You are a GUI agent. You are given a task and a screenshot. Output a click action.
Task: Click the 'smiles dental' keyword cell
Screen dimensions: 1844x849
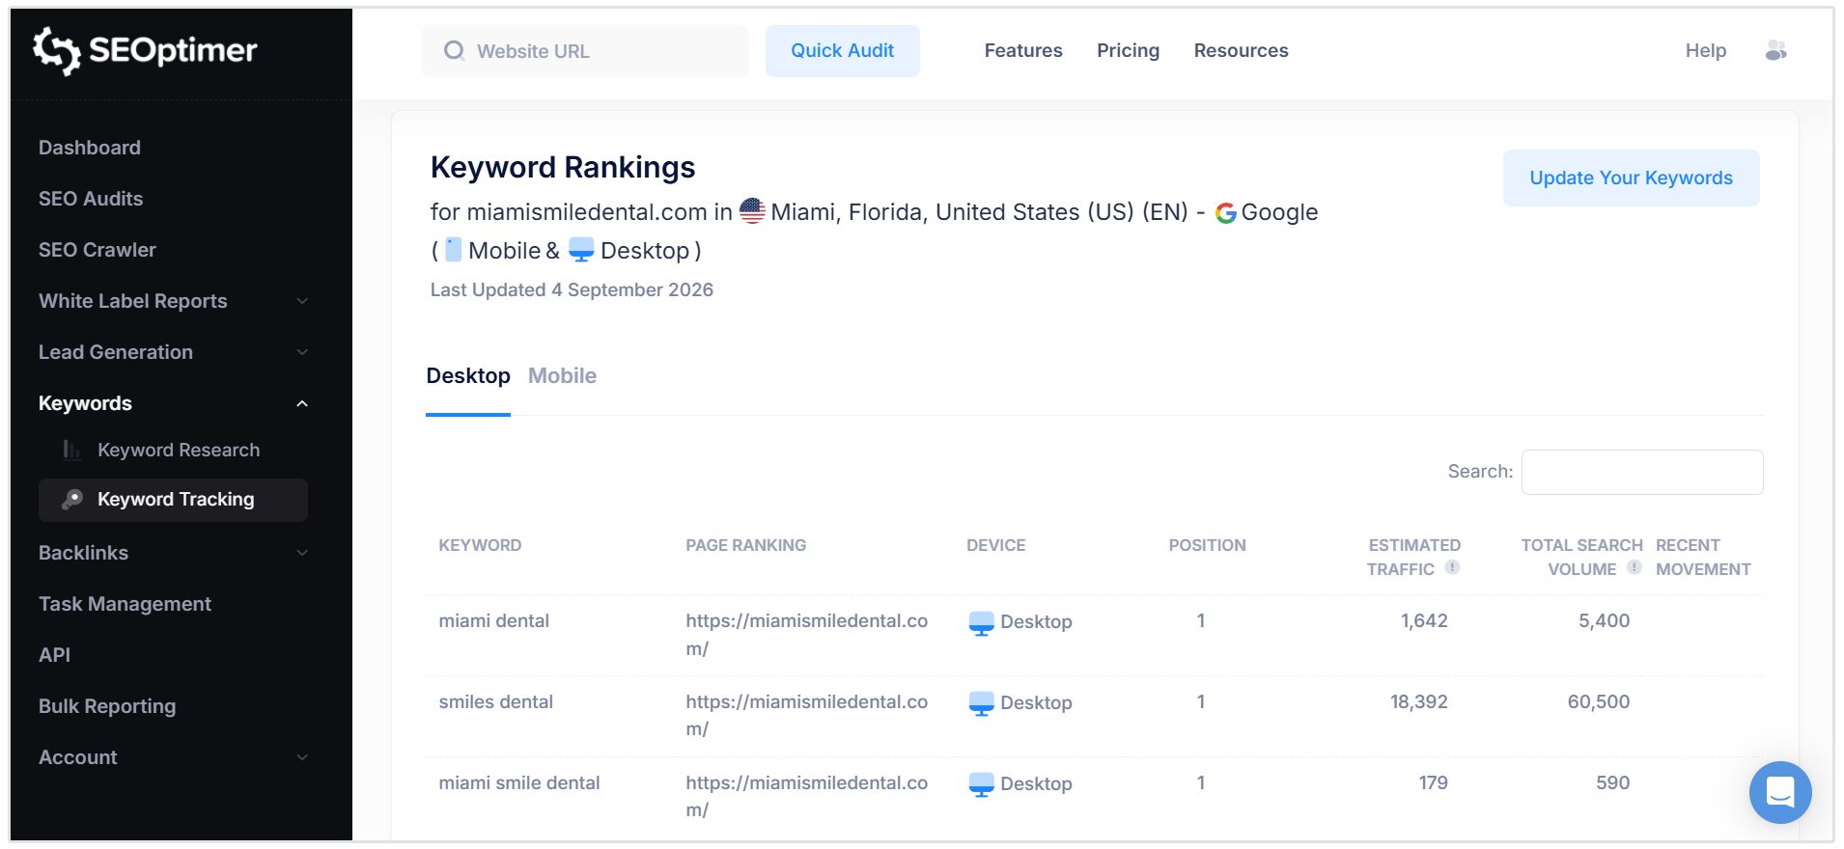coord(495,702)
